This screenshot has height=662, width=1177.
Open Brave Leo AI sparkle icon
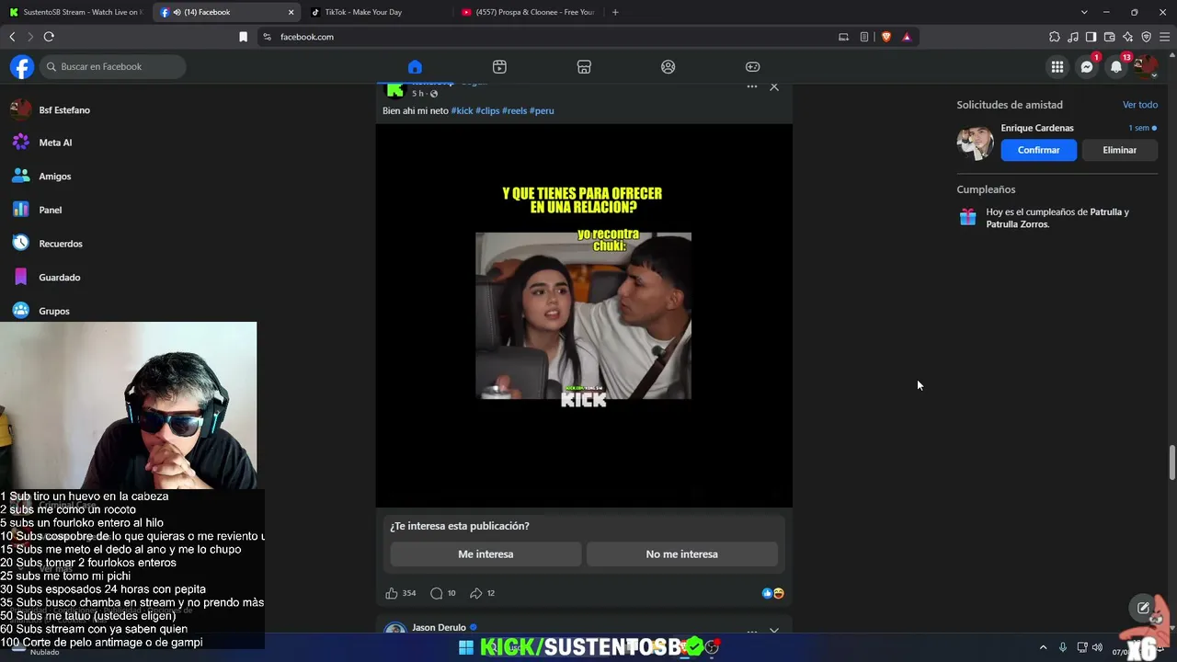(x=1127, y=37)
